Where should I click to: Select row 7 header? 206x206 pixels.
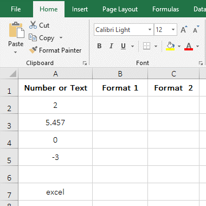coord(9,192)
